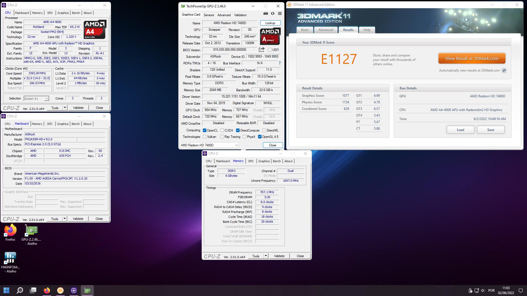Click the GPU name field AMD Radeon HD 7480D

pyautogui.click(x=230, y=23)
